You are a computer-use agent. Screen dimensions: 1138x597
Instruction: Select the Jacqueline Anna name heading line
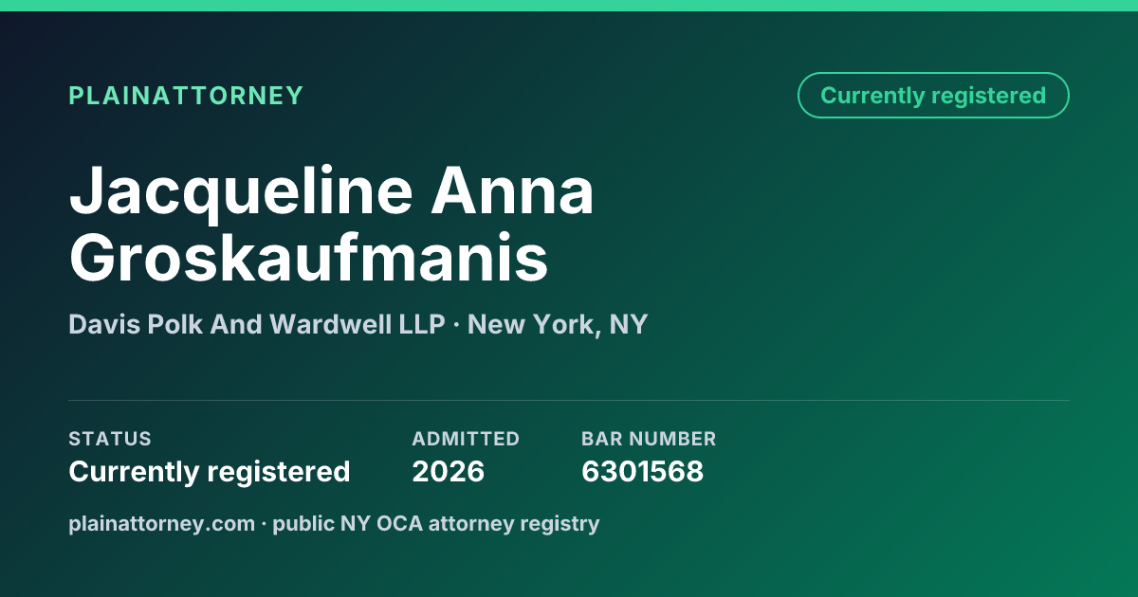tap(332, 191)
